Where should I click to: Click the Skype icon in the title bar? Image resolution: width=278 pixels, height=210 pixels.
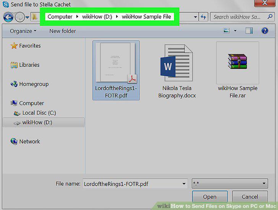[x=6, y=4]
